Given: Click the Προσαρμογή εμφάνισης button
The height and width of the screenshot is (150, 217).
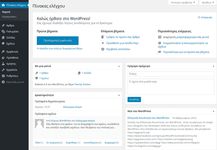Looking at the screenshot, I should coord(58,41).
